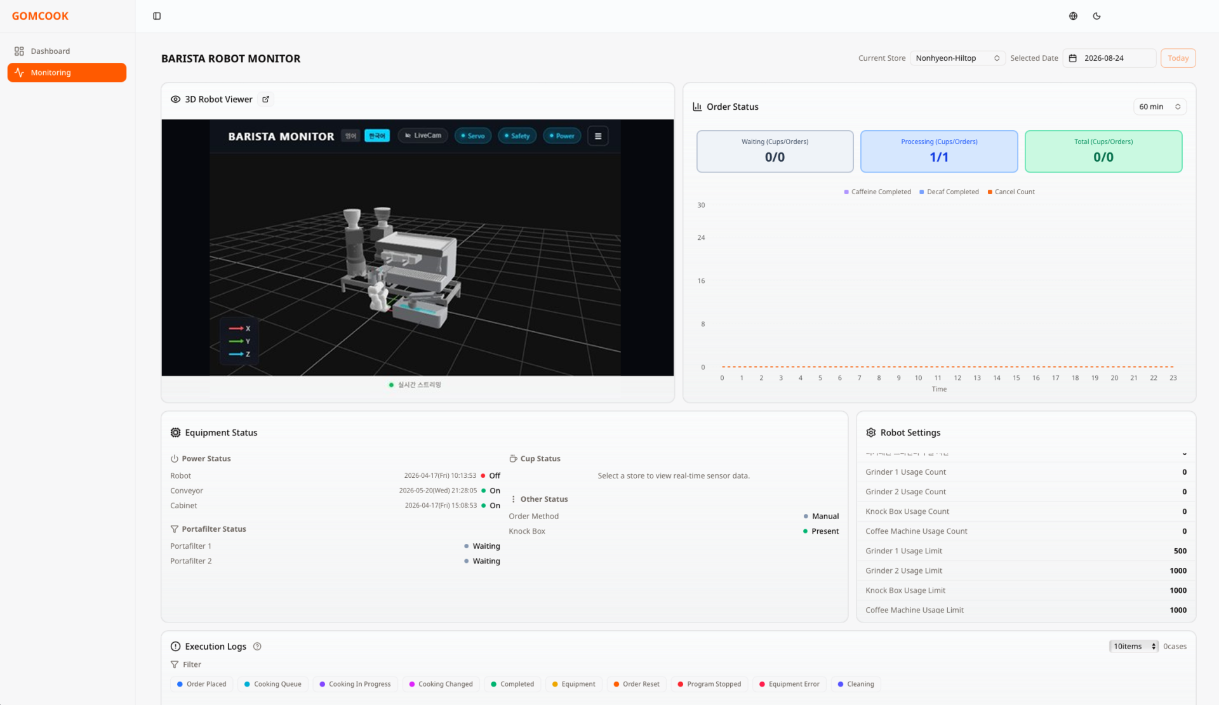Click the Grinder 2 Usage Limit row
The width and height of the screenshot is (1219, 705).
[1026, 570]
